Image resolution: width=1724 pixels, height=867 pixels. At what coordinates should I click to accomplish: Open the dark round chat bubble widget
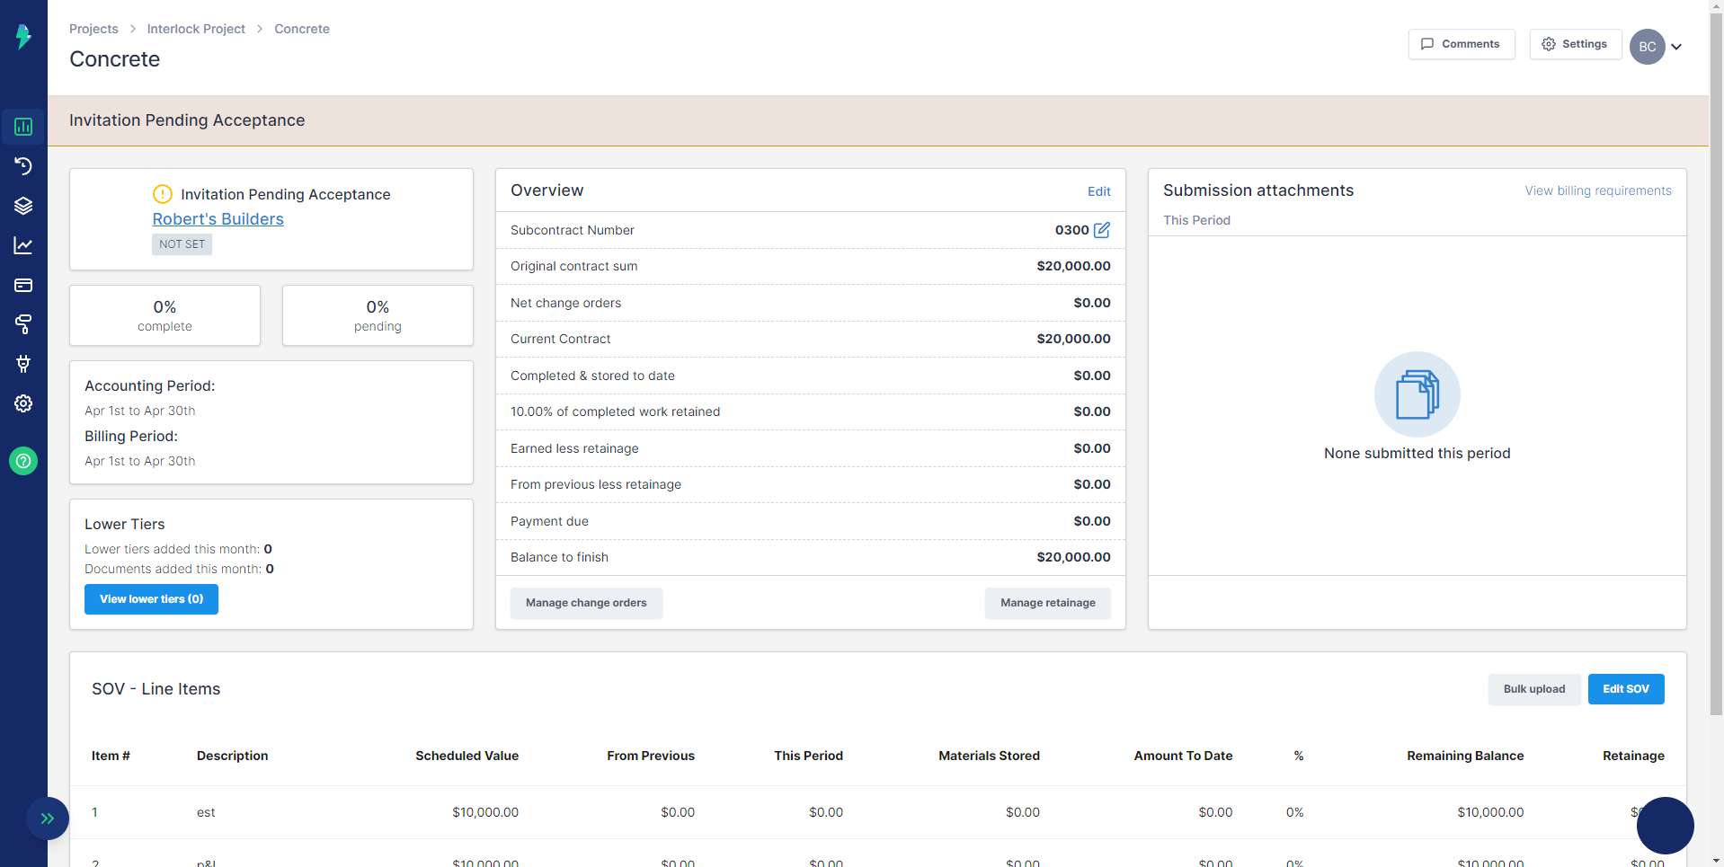(x=1665, y=825)
